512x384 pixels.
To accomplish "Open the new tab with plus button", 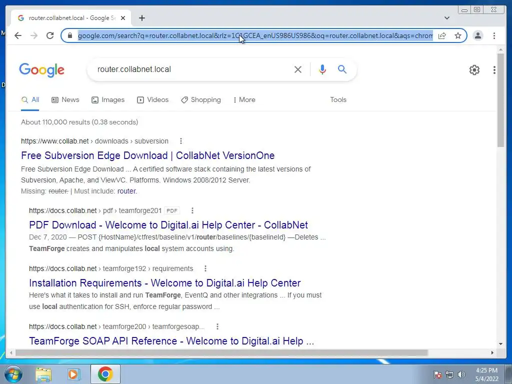I will click(x=141, y=18).
